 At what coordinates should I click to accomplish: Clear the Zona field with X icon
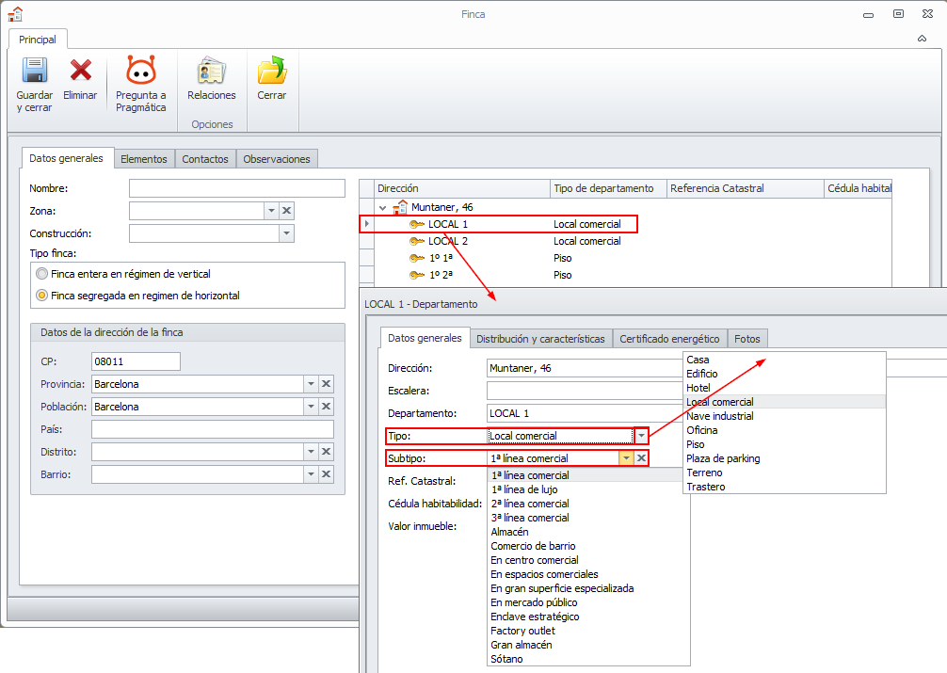click(287, 211)
